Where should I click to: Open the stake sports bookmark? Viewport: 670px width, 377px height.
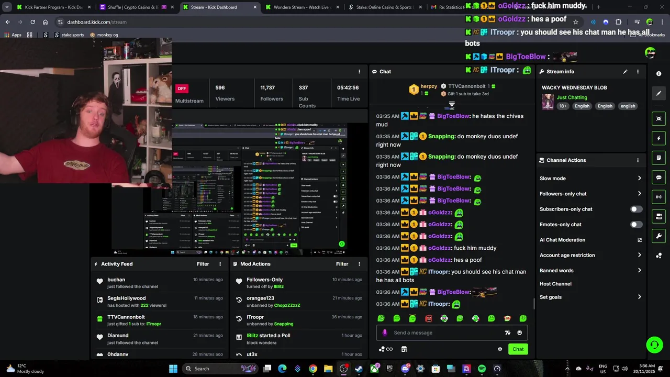[x=68, y=35]
